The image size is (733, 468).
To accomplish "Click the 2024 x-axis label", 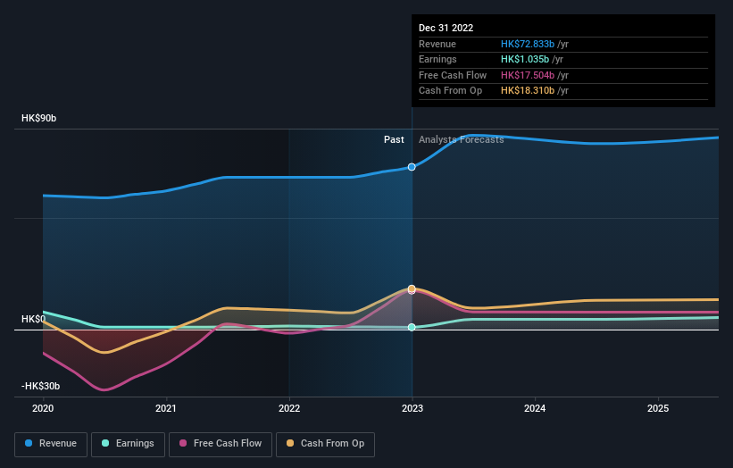I will click(535, 409).
